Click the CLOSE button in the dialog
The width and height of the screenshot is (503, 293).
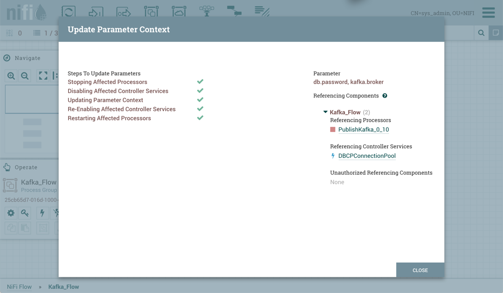420,270
